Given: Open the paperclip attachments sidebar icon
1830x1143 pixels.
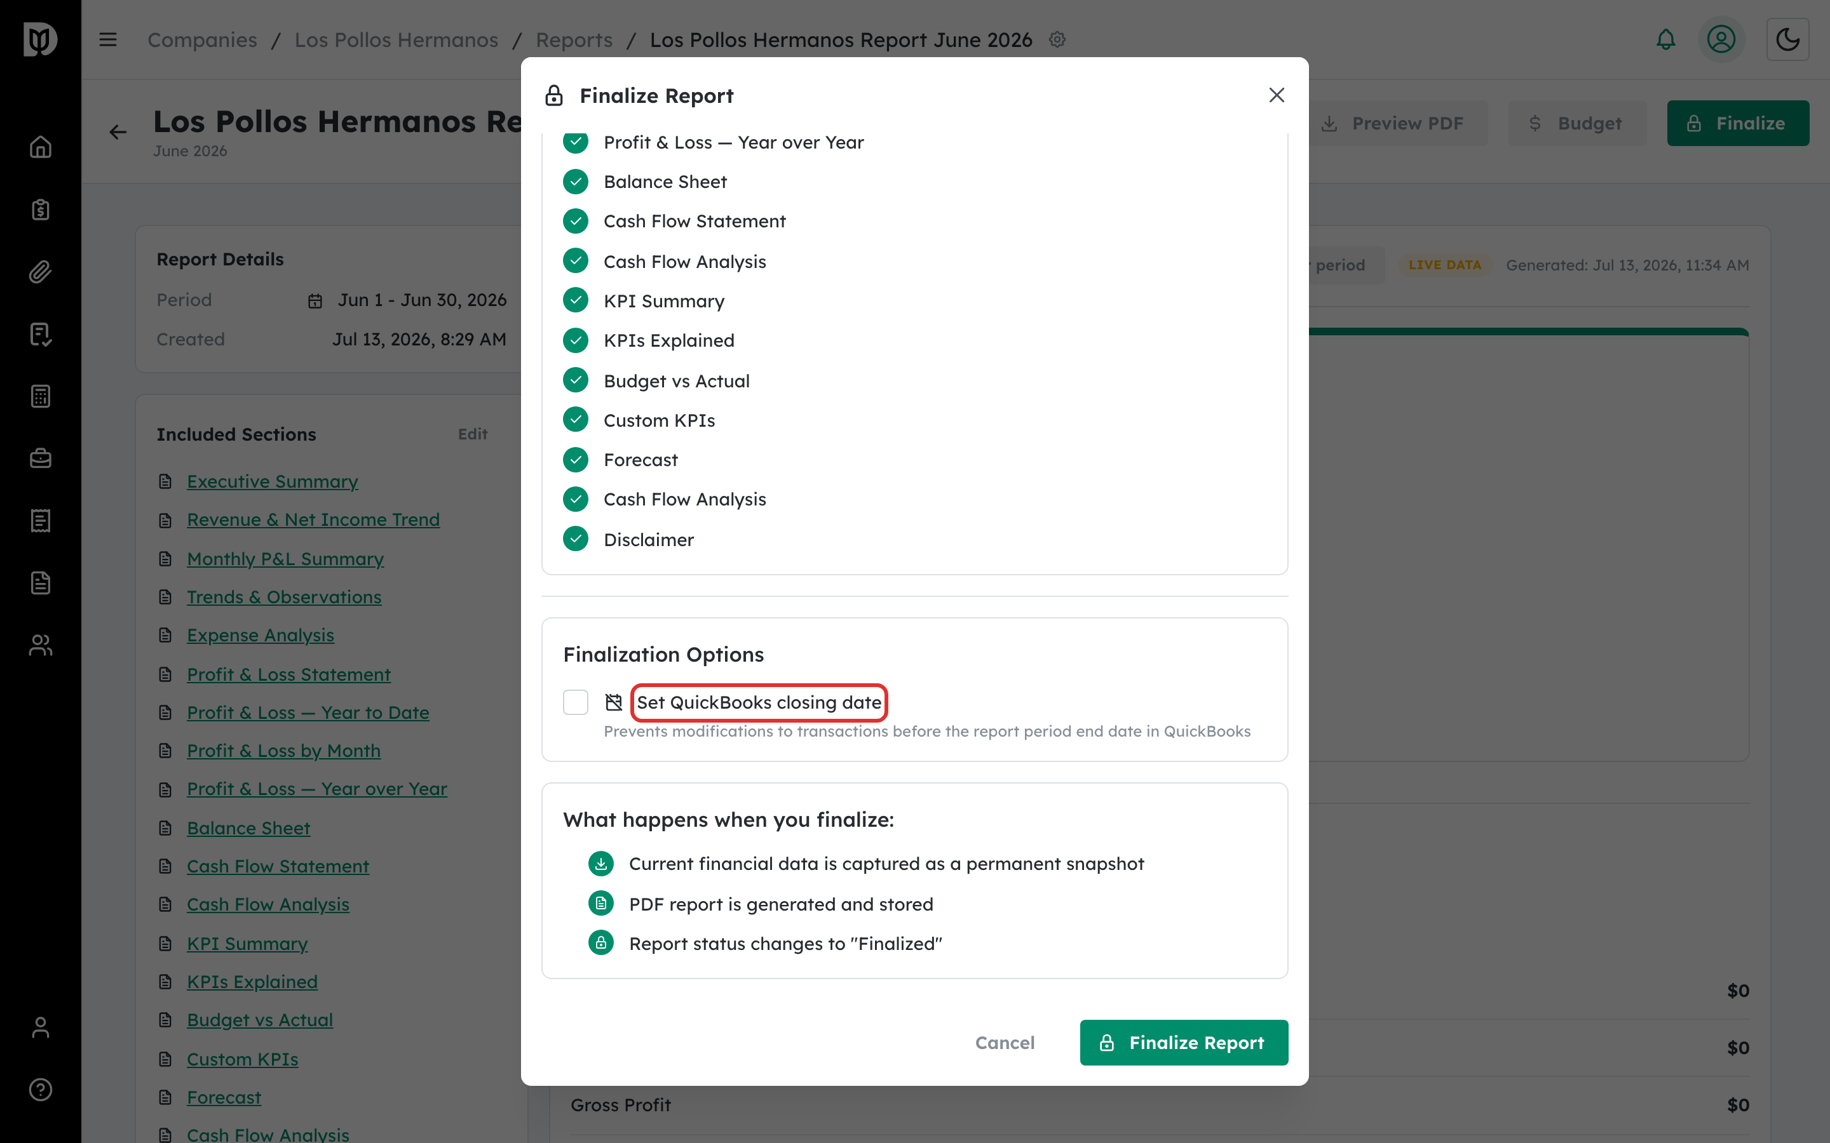Looking at the screenshot, I should pos(40,271).
